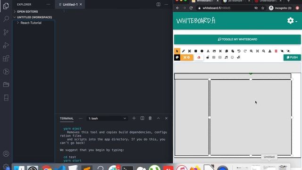The width and height of the screenshot is (302, 170).
Task: Expand the OPEN EDITORS section
Action: click(x=27, y=11)
